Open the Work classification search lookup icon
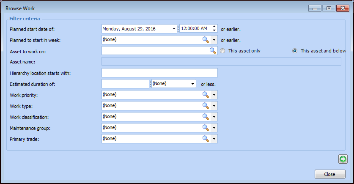 pyautogui.click(x=206, y=117)
